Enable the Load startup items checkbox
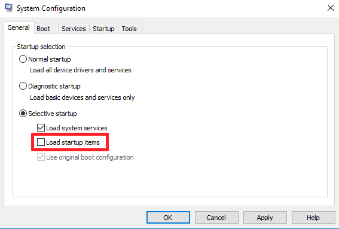 pos(41,142)
